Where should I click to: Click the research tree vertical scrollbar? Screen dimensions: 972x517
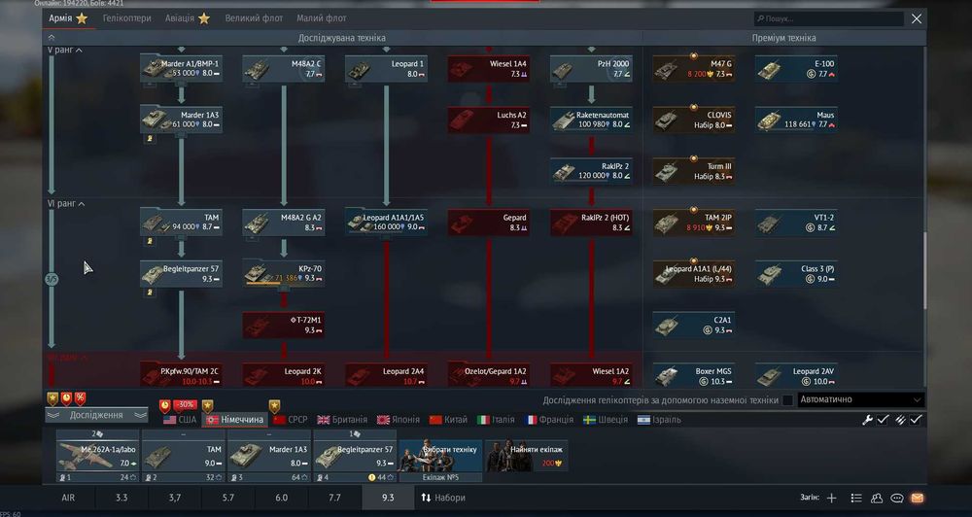click(924, 270)
